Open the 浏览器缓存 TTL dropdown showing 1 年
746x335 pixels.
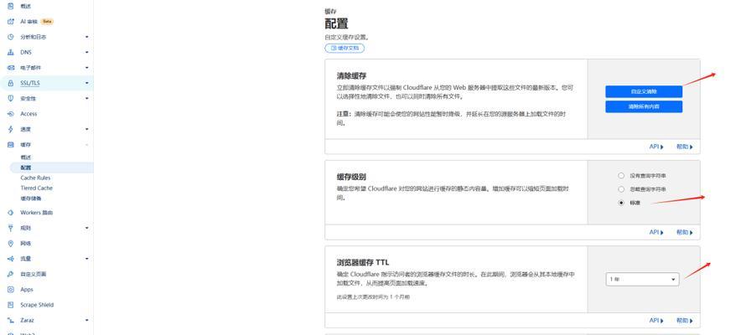[x=642, y=280]
